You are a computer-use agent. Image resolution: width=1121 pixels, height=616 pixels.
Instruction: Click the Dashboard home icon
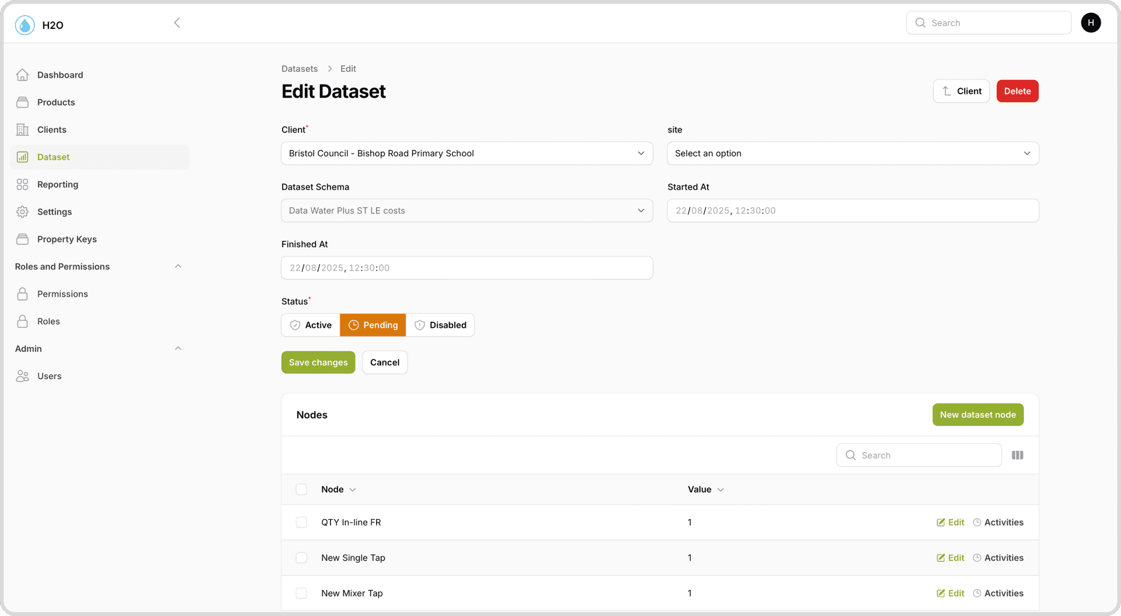pos(23,75)
